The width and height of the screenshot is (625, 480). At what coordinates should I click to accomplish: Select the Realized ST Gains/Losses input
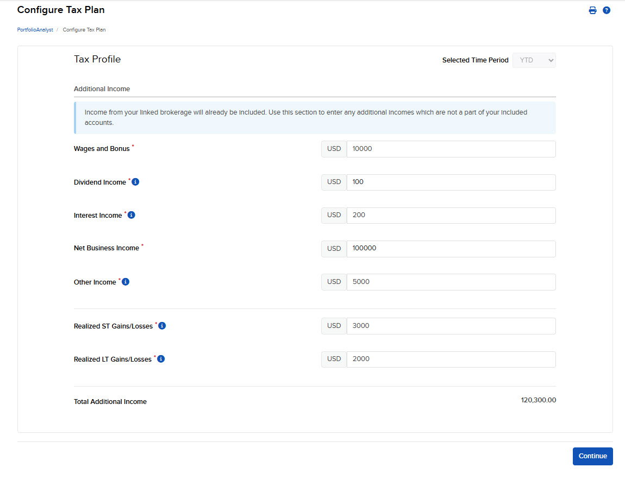pyautogui.click(x=451, y=326)
